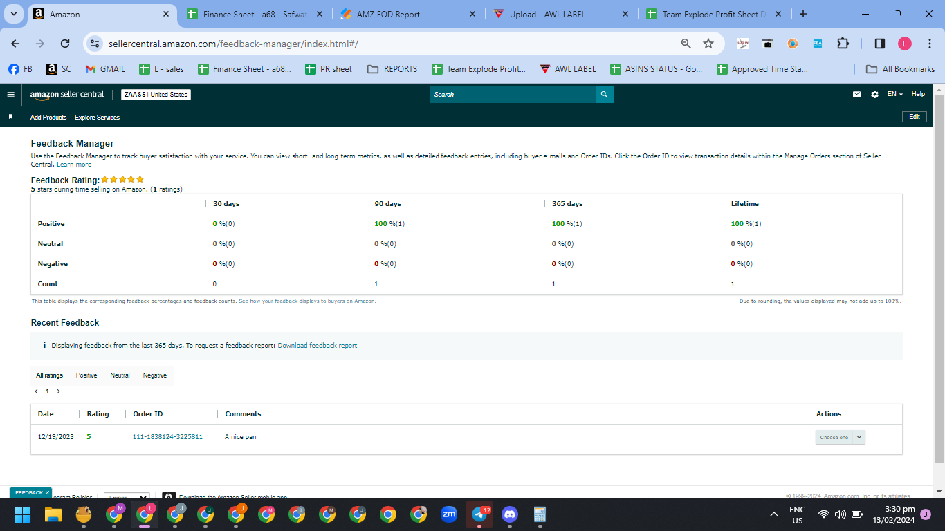Click Explore Services in the navigation bar
945x531 pixels.
(98, 118)
